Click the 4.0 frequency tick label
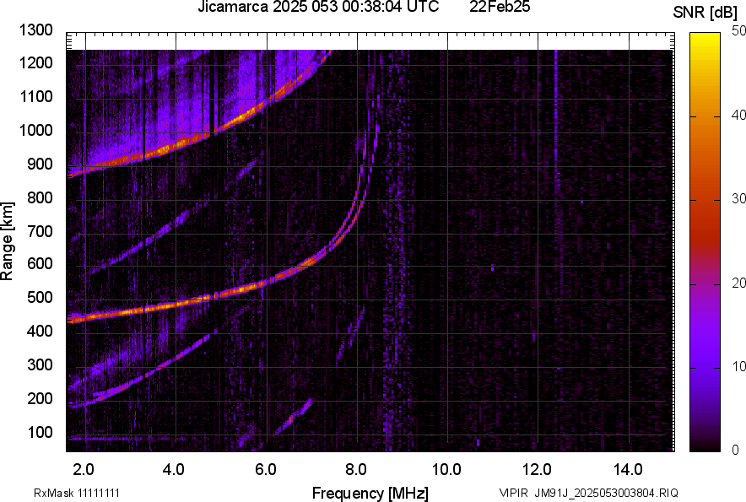This screenshot has width=746, height=502. (174, 470)
